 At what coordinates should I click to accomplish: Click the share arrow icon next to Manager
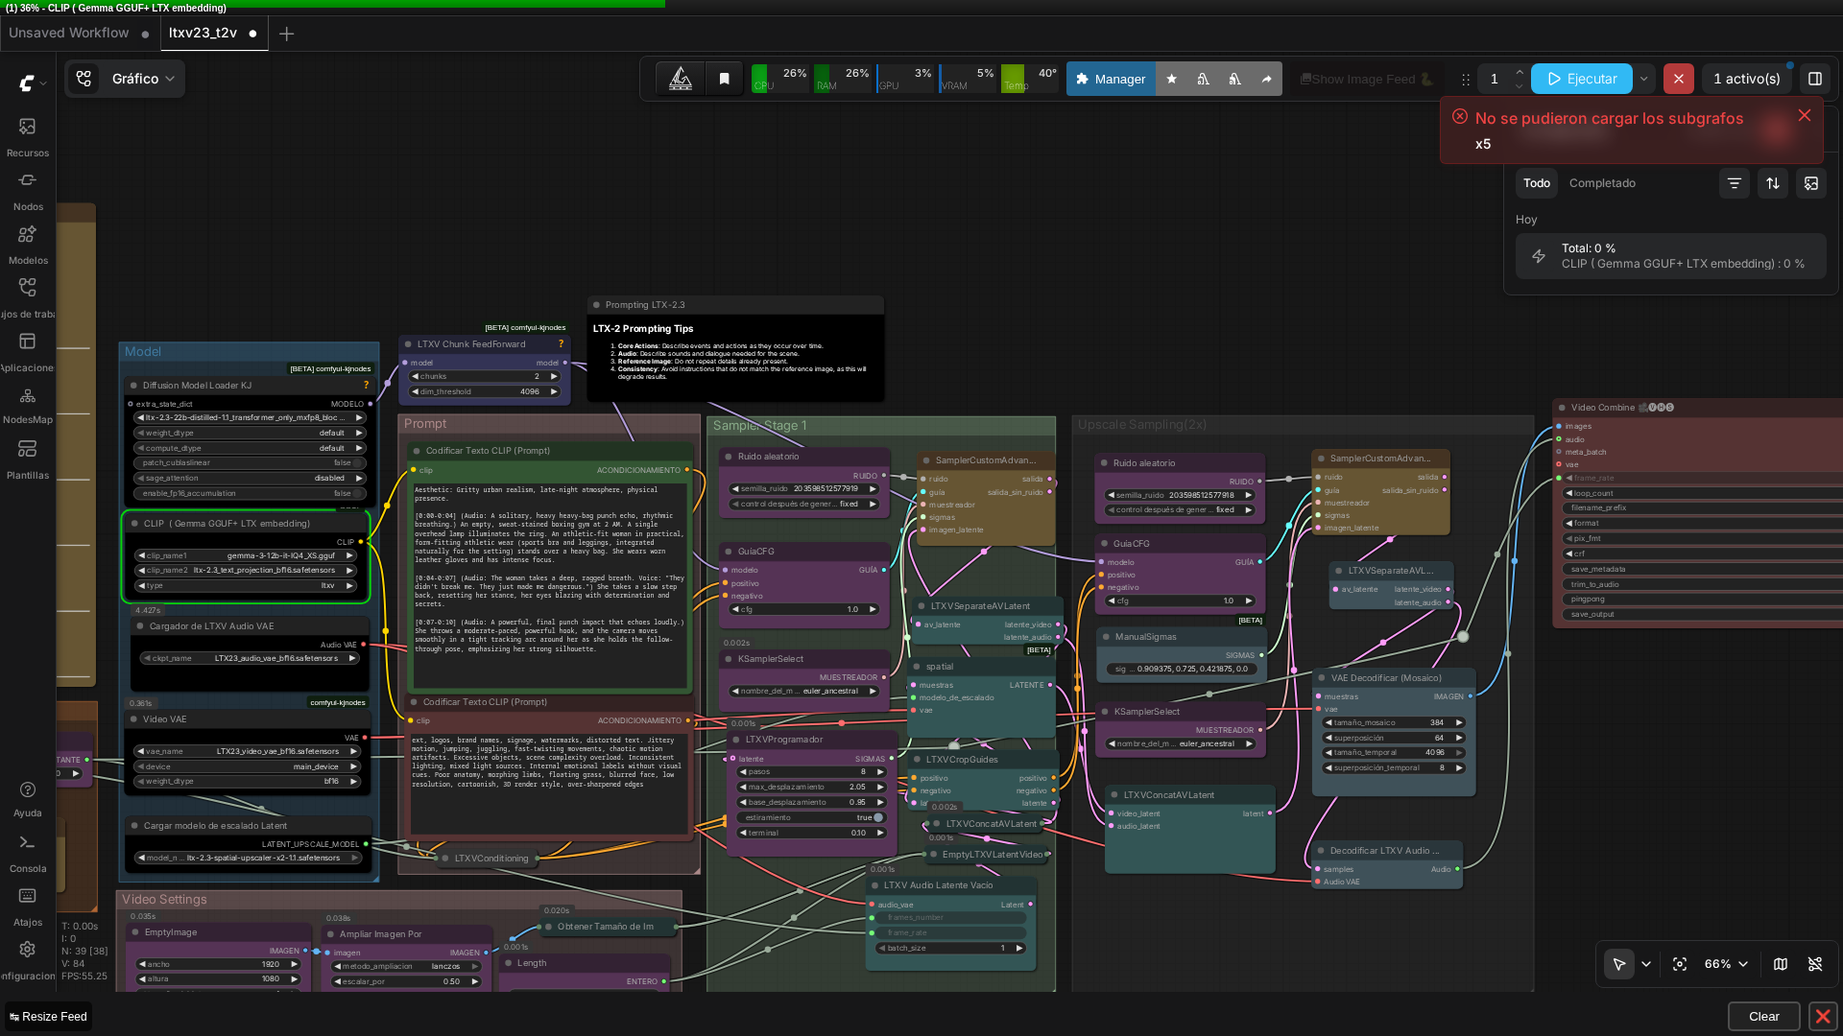(x=1267, y=79)
